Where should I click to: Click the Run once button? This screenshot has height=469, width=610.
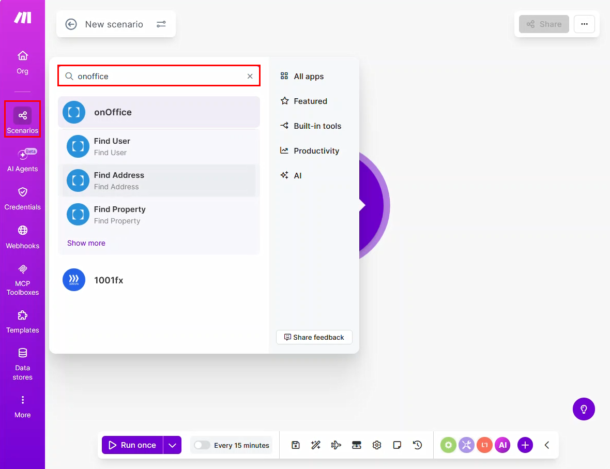tap(132, 445)
